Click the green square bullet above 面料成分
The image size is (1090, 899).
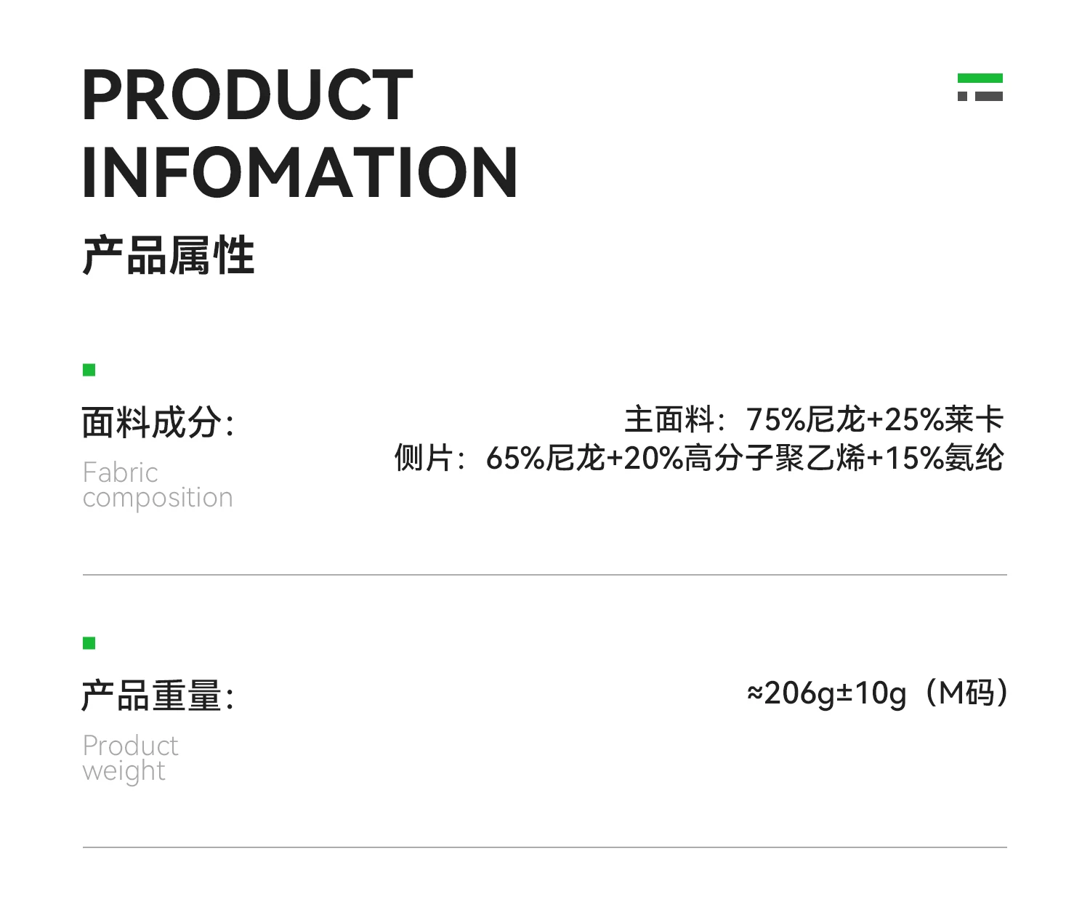[x=89, y=371]
